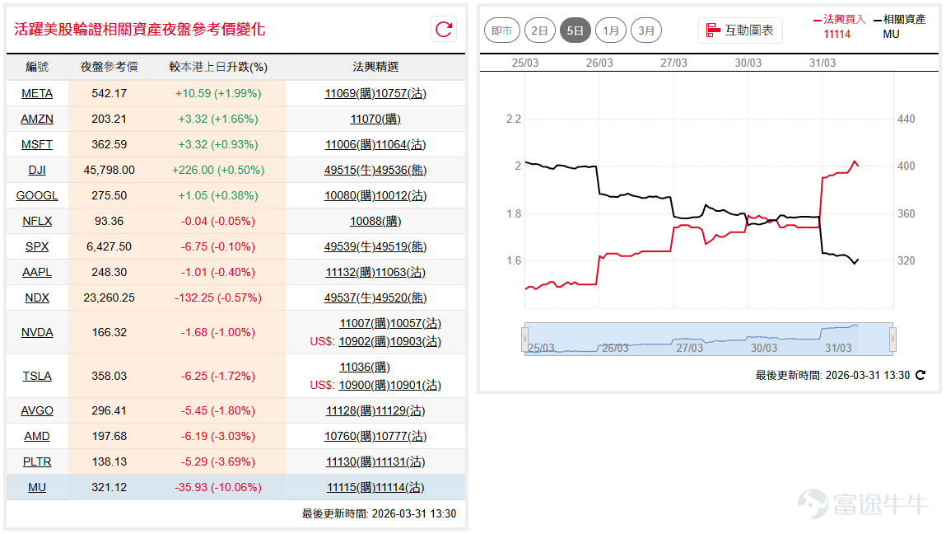Viewport: 946px width, 534px height.
Task: Open warrant 11070(購) for AMZN
Action: (375, 119)
